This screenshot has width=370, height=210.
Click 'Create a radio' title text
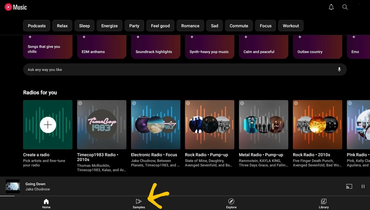click(x=36, y=155)
